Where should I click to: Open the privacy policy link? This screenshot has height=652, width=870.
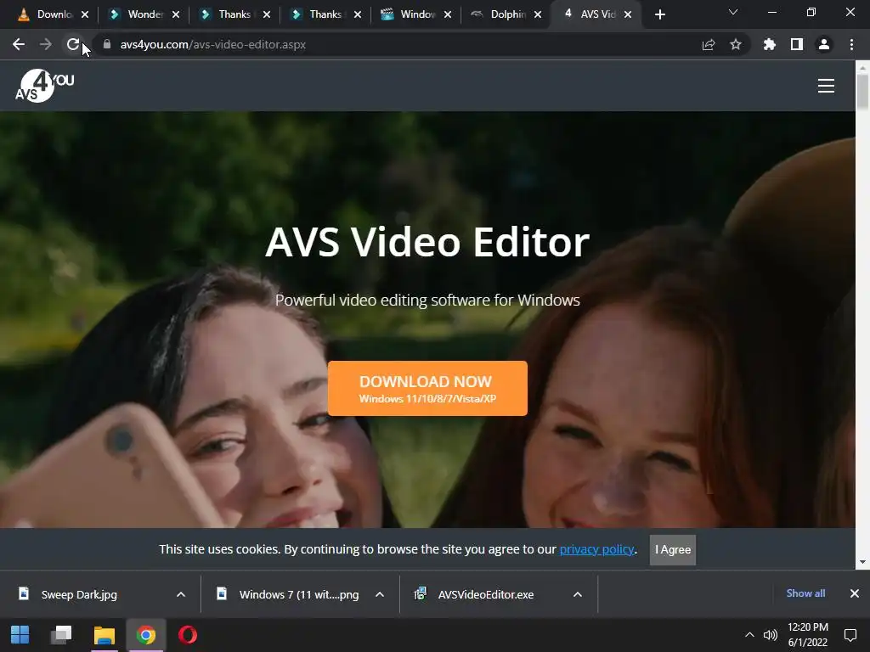pos(596,549)
